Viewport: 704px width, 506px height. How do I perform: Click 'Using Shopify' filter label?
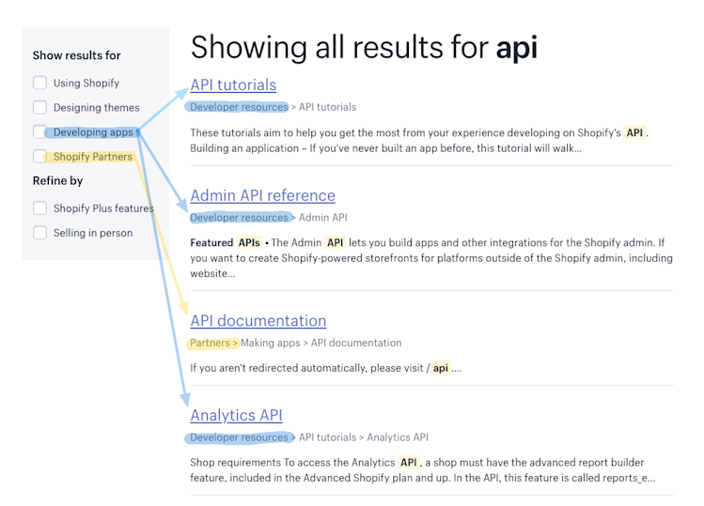click(86, 84)
